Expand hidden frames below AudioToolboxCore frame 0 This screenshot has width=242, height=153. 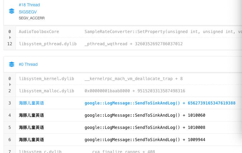(10, 38)
